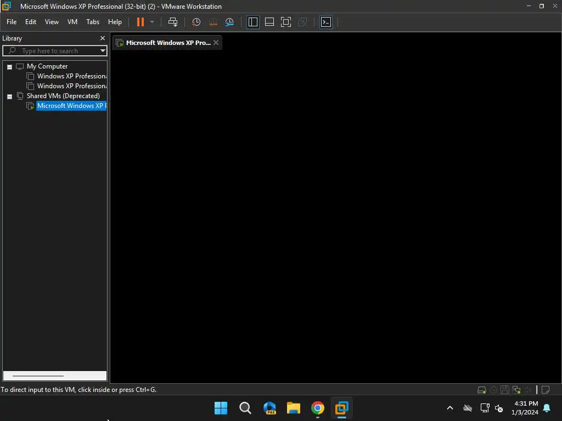Open the Edit menu
The width and height of the screenshot is (562, 421).
click(x=31, y=22)
